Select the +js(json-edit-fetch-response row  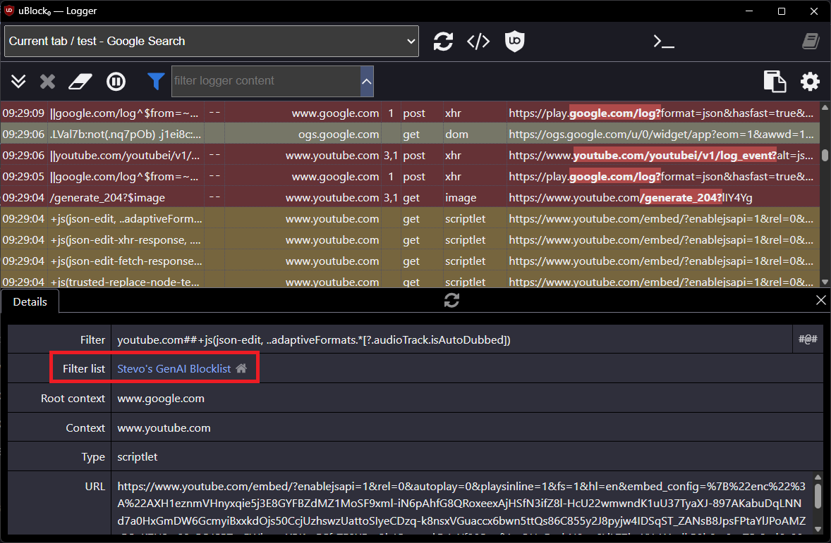410,261
